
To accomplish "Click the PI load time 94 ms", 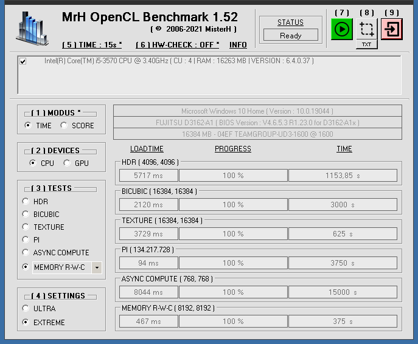I will click(148, 263).
